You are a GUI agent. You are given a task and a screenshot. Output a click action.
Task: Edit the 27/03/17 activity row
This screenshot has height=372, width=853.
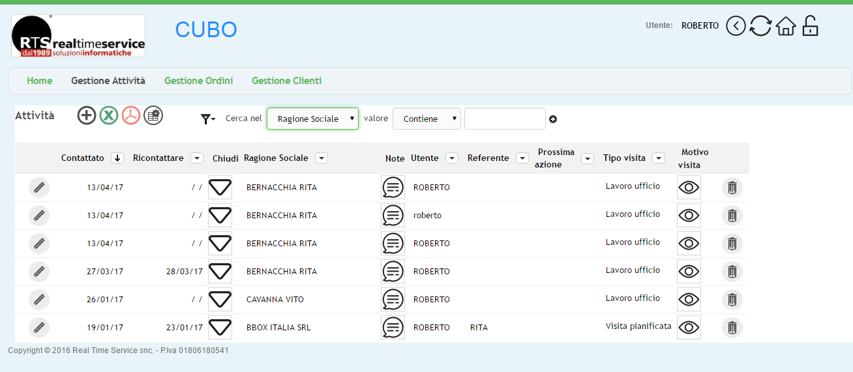point(39,272)
